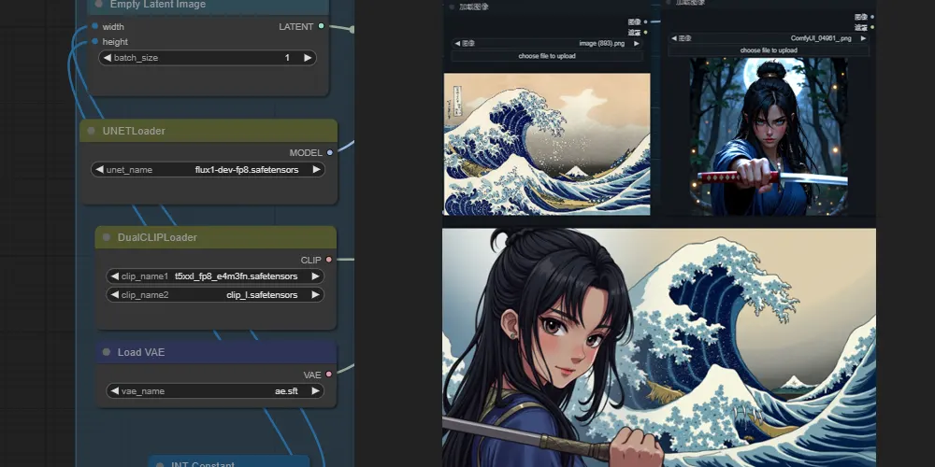935x467 pixels.
Task: Go to previous image before ComfyUI_04961_.png
Action: 674,38
